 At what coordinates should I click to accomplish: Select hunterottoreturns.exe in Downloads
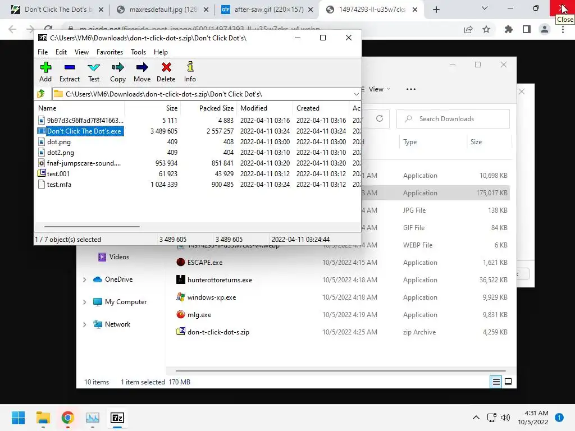pyautogui.click(x=220, y=280)
